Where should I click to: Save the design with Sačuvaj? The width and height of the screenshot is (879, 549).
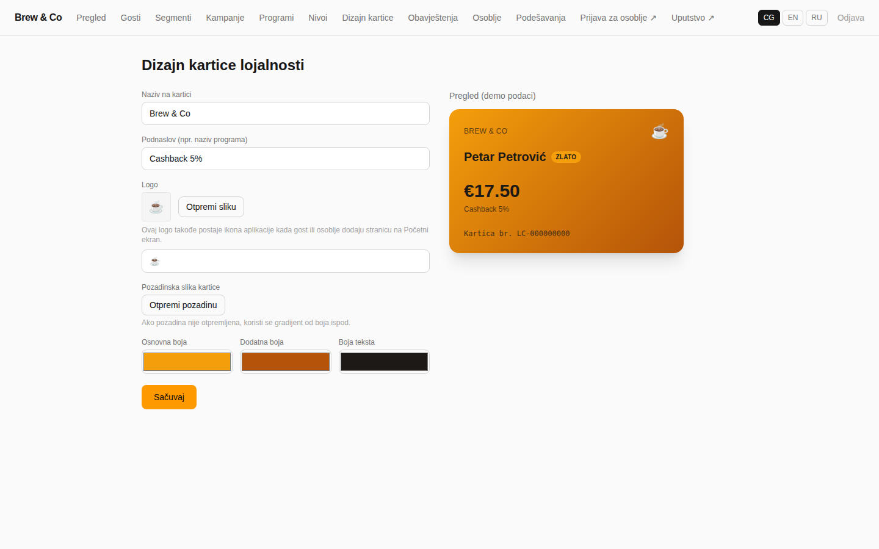[x=169, y=397]
